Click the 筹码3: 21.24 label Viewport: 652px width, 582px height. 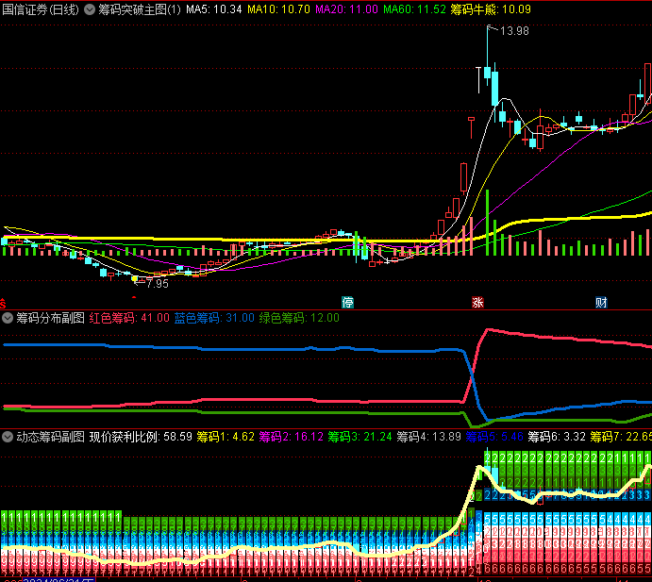point(359,437)
